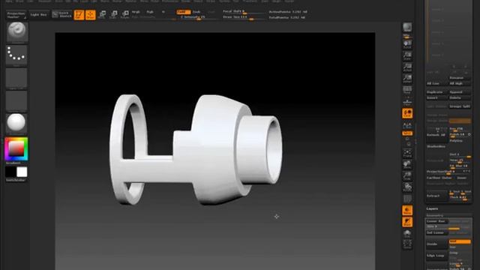Open the empty alpha slot
Viewport: 480px width, 270px height.
[x=16, y=78]
